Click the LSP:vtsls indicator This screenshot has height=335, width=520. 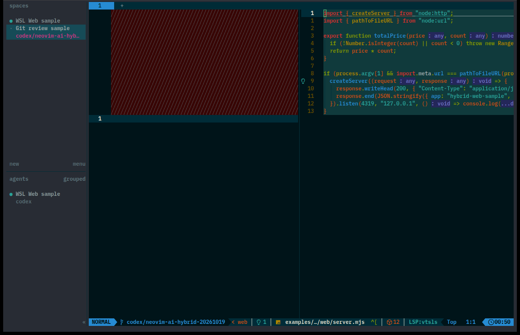pos(423,322)
